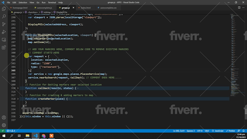This screenshot has height=139, width=247.
Task: Open the Source Control view
Action: (4, 24)
